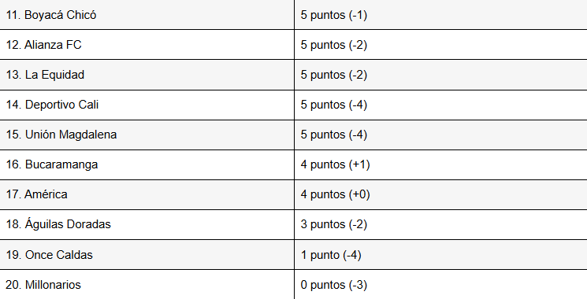
Task: Select Unión Magdalena's points value
Action: tap(334, 135)
